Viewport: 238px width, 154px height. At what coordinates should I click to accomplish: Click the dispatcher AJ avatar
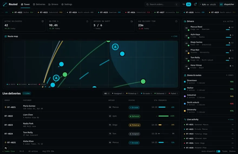pyautogui.click(x=221, y=4)
